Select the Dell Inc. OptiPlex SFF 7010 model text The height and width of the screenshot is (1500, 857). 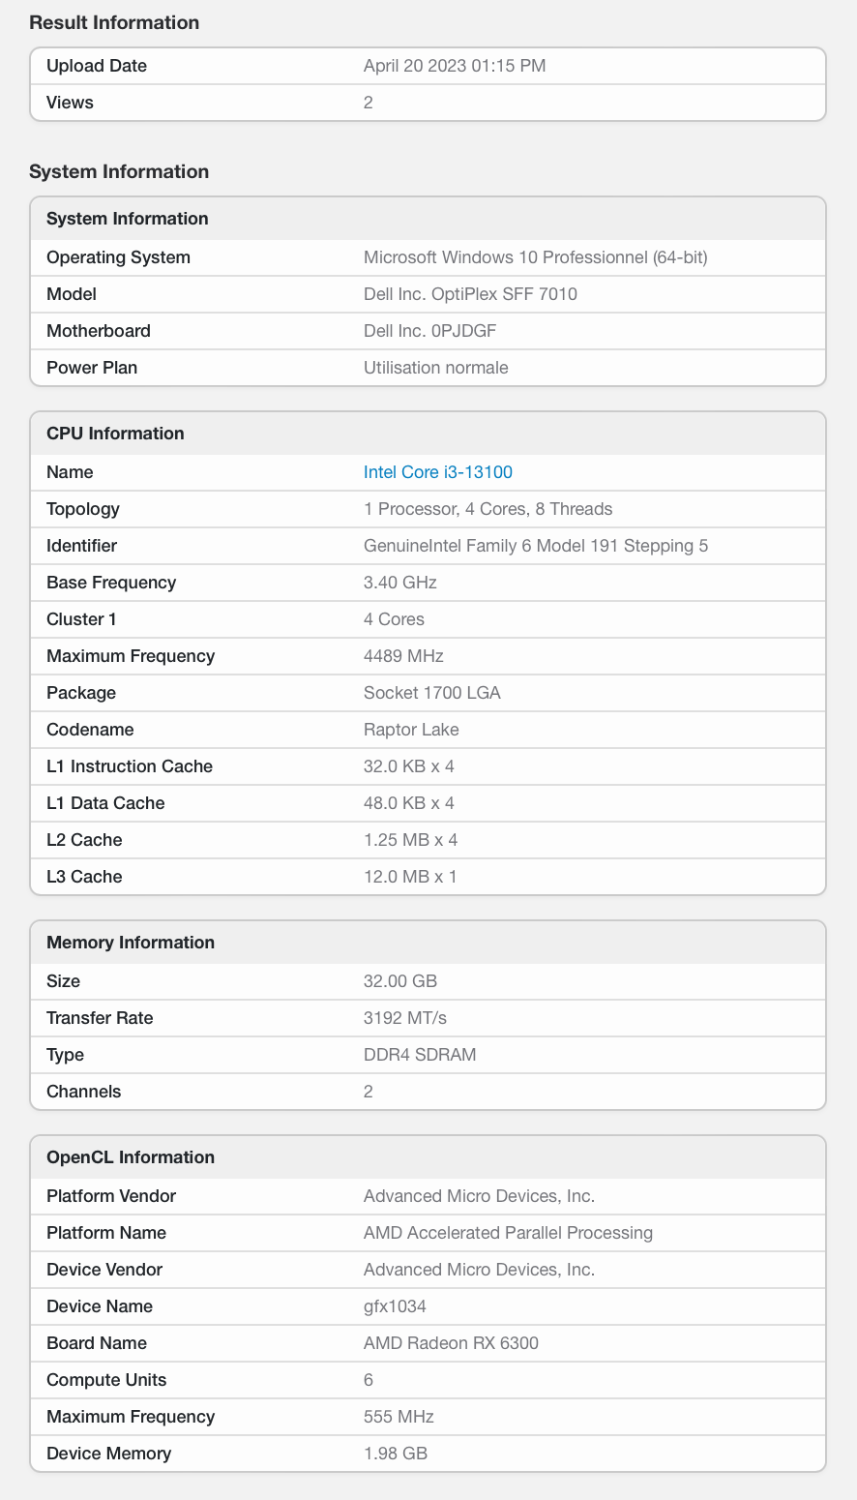point(470,294)
